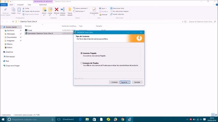Open the Task View icon in taskbar
This screenshot has height=122, width=218.
59,119
